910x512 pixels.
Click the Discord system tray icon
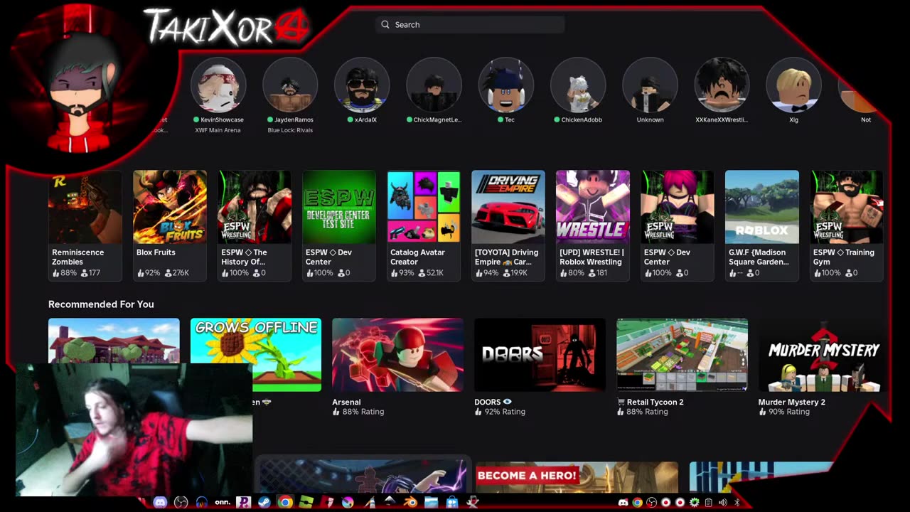pyautogui.click(x=623, y=503)
